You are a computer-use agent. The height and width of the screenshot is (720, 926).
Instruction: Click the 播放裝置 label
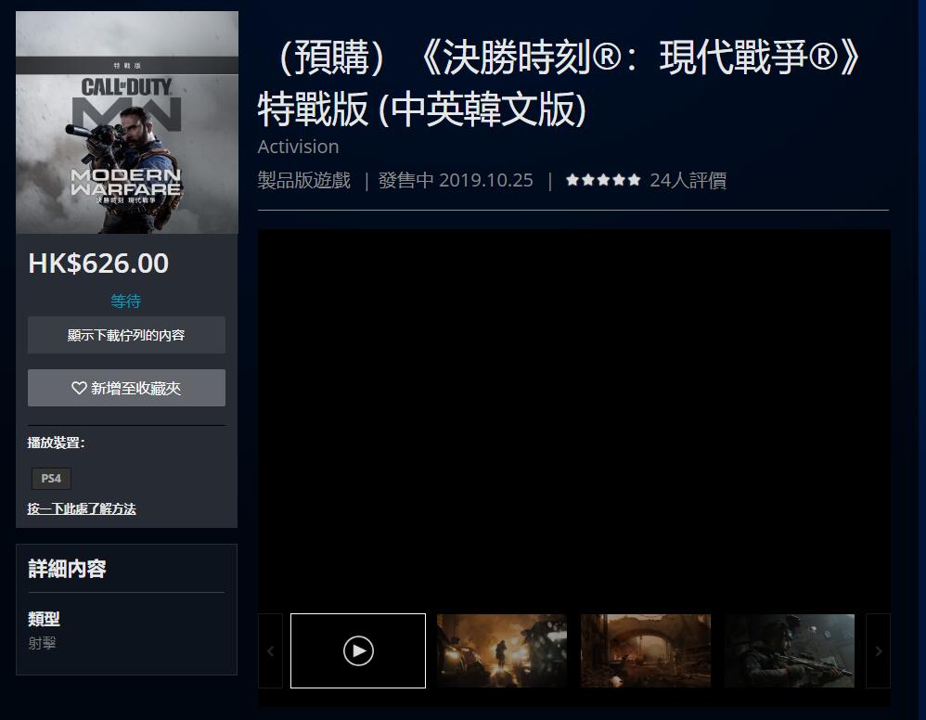[x=56, y=443]
